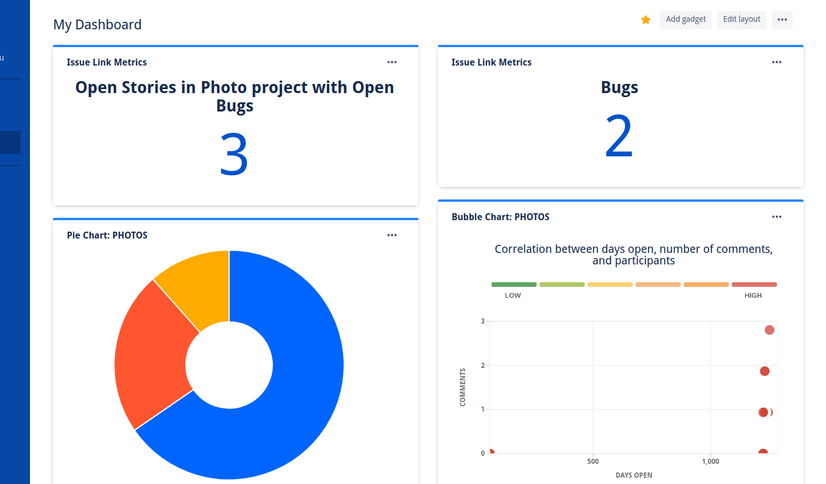Select the green LOW legend swatch
Screen dimensions: 826x484
point(514,284)
